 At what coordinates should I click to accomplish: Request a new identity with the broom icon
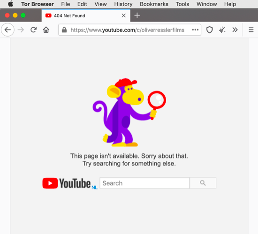pyautogui.click(x=222, y=30)
